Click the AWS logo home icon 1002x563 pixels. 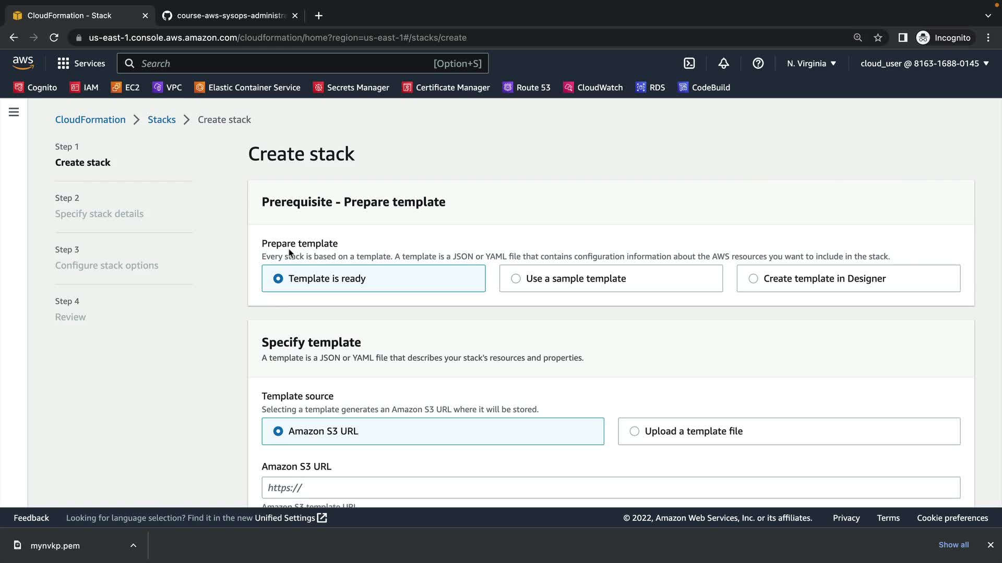pyautogui.click(x=23, y=63)
